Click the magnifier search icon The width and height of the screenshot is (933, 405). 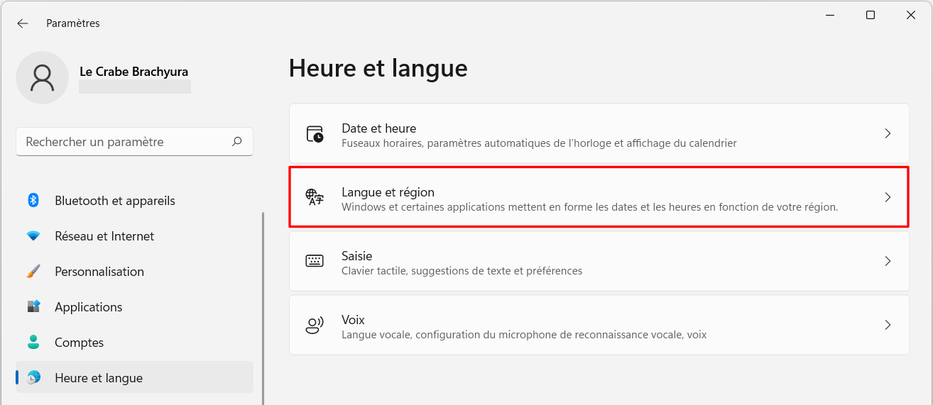pyautogui.click(x=237, y=142)
